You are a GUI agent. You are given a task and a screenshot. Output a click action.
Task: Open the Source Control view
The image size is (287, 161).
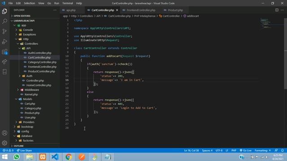pos(4,31)
